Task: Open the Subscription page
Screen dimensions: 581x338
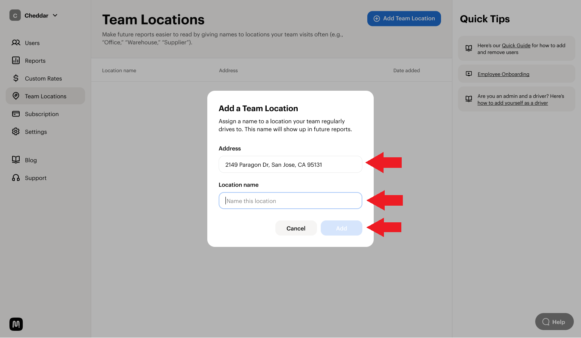Action: tap(45, 114)
